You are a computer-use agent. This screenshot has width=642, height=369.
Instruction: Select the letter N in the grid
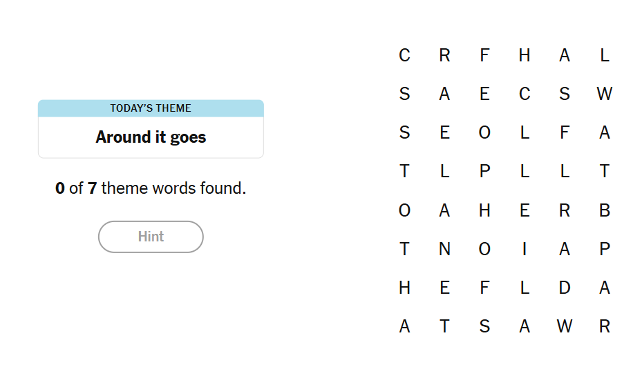pyautogui.click(x=444, y=249)
